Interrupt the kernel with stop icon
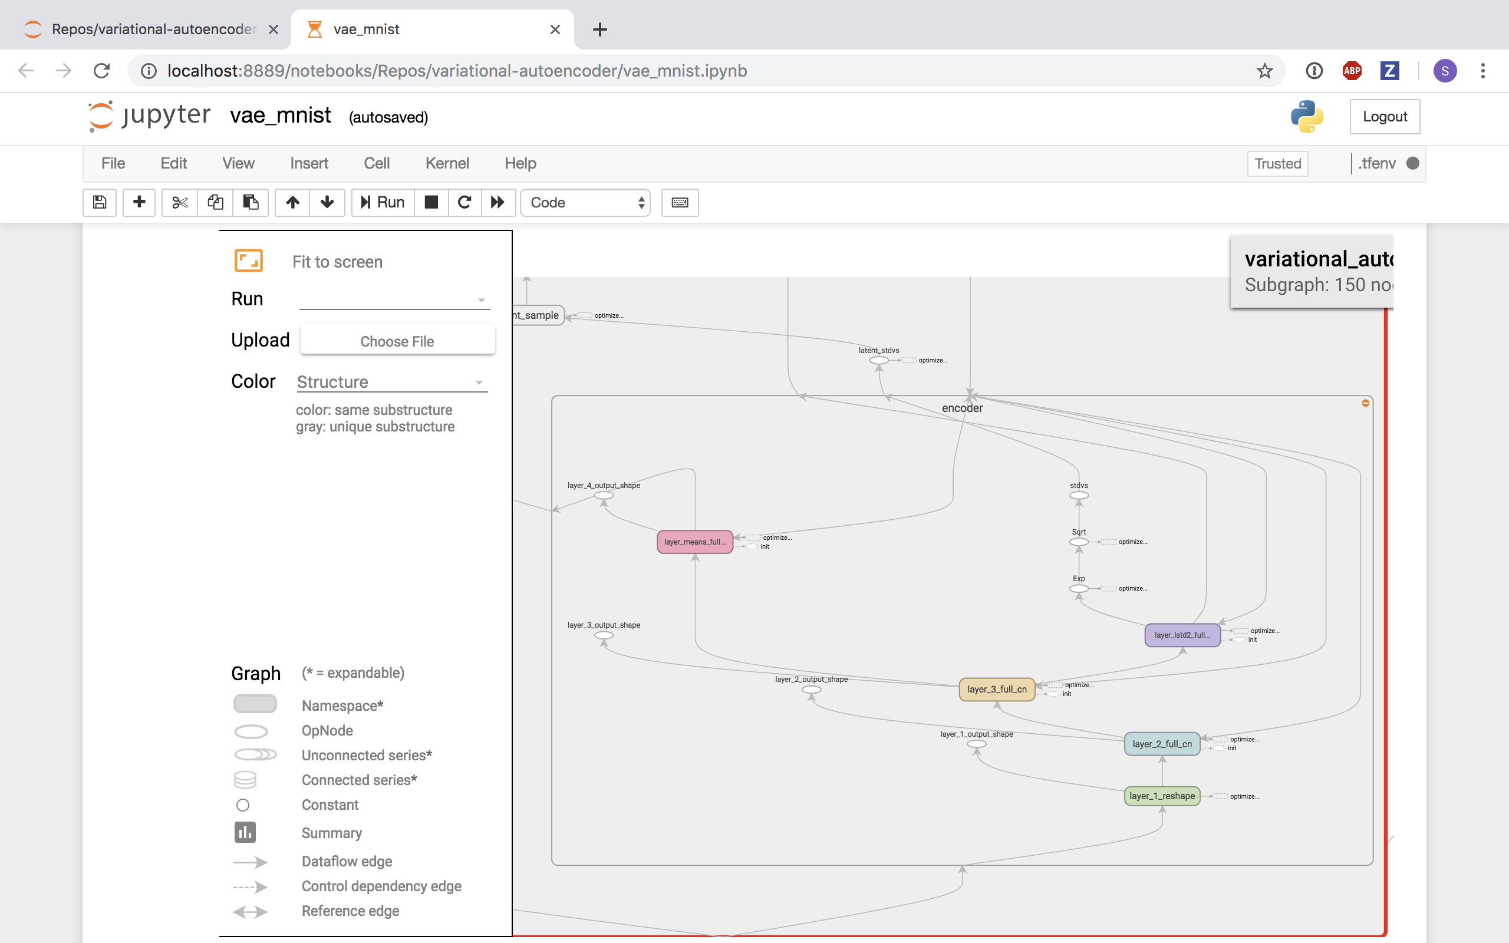Image resolution: width=1509 pixels, height=943 pixels. click(x=431, y=202)
